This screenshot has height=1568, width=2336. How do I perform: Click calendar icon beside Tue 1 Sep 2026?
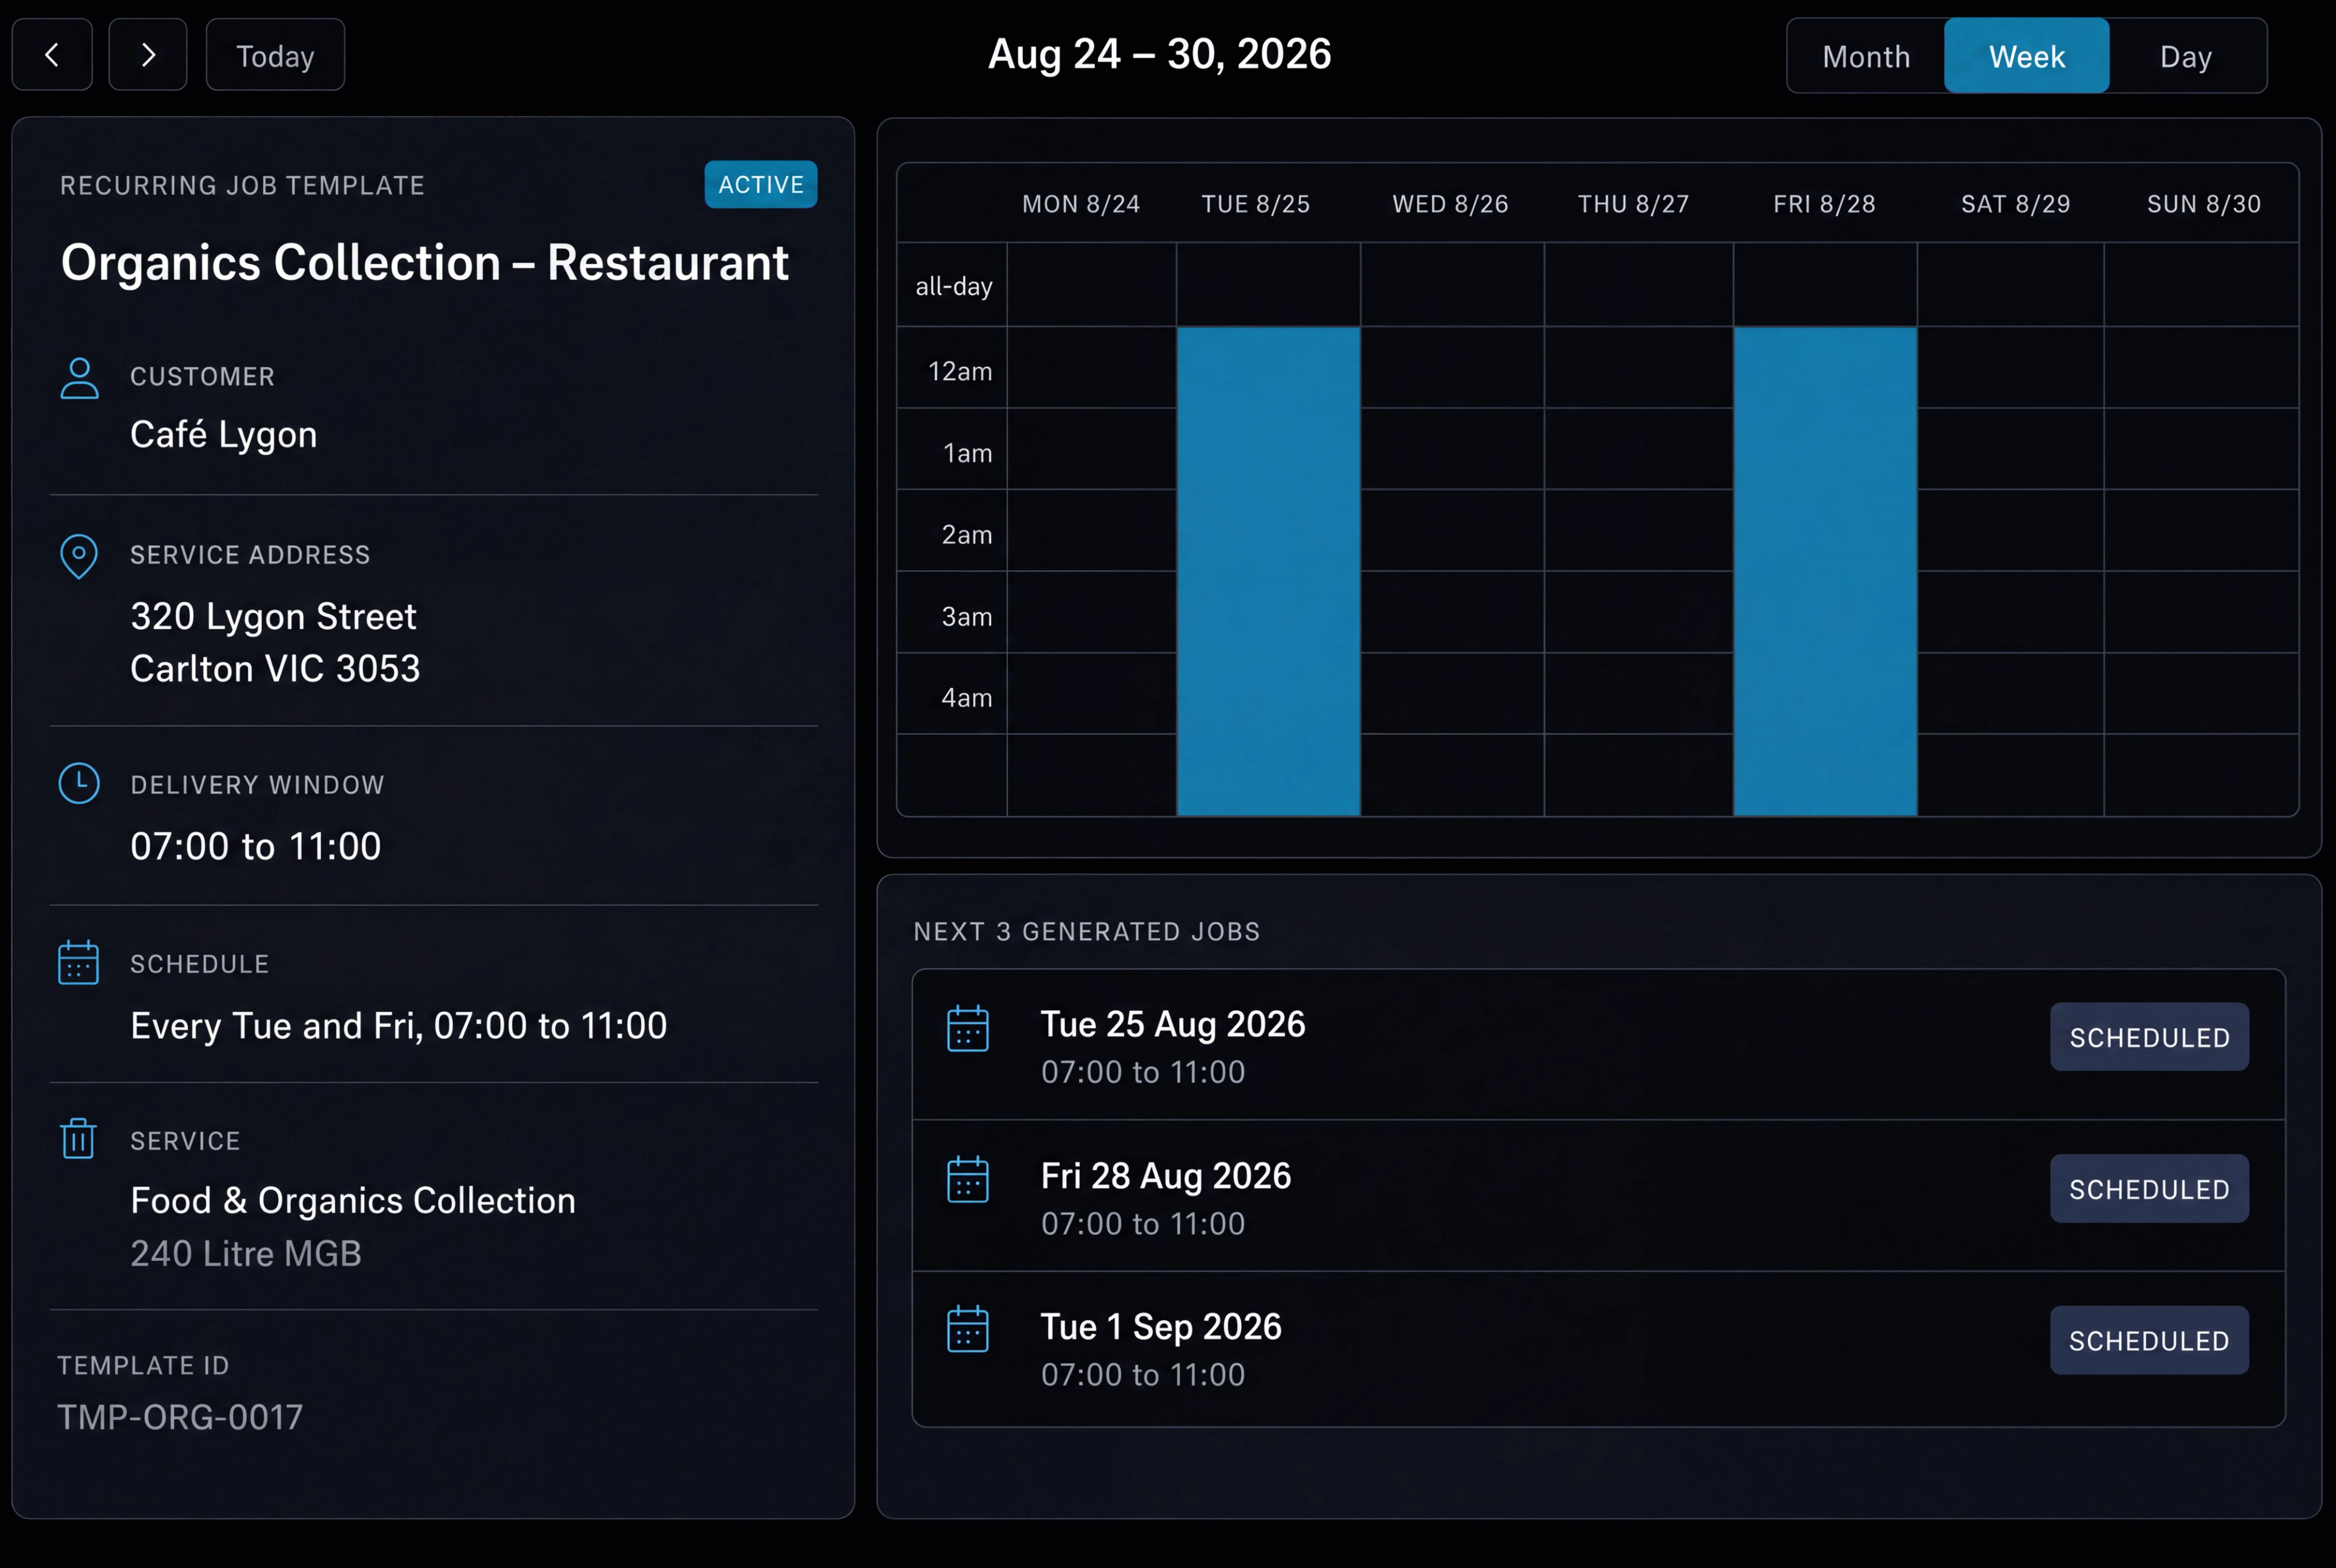click(x=968, y=1329)
